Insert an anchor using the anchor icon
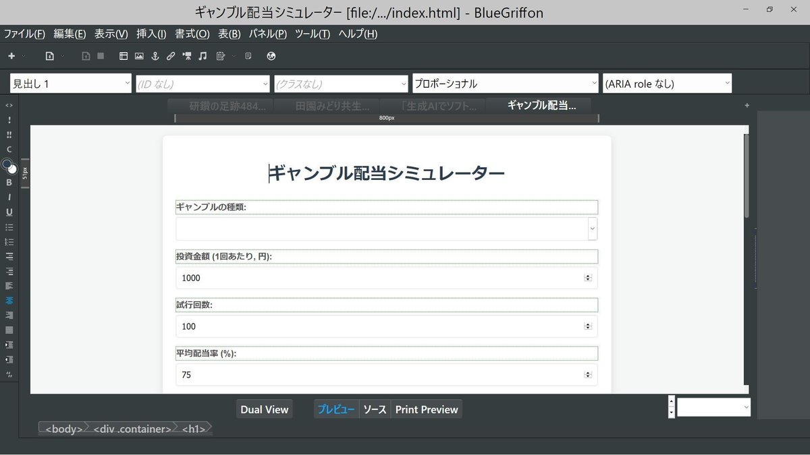The image size is (810, 455). click(x=155, y=56)
